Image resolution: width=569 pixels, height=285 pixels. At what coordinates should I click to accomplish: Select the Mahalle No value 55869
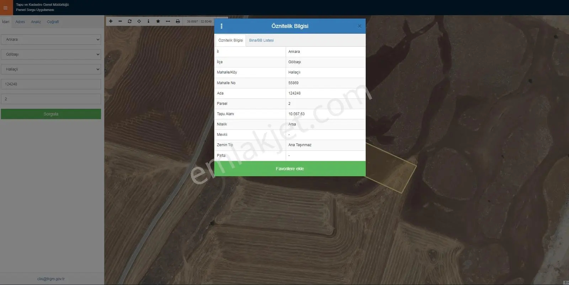click(293, 83)
